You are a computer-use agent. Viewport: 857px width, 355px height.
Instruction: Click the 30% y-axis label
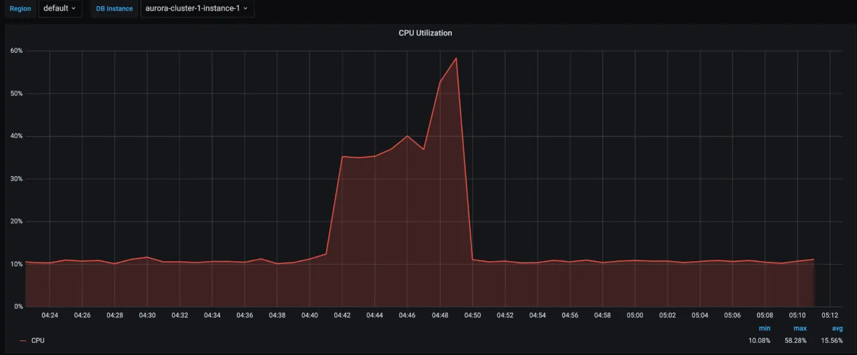point(17,179)
